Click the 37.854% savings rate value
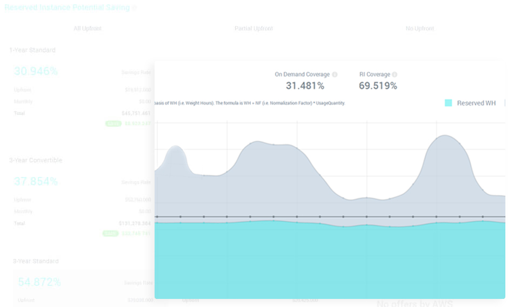 (36, 181)
